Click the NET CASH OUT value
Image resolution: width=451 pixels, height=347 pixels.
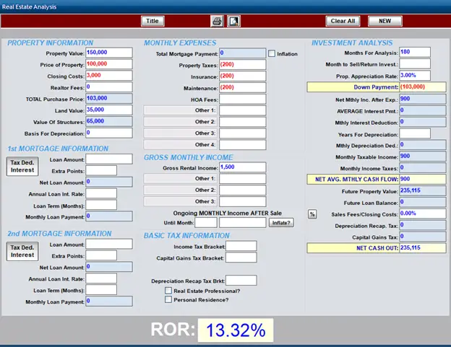(x=423, y=248)
